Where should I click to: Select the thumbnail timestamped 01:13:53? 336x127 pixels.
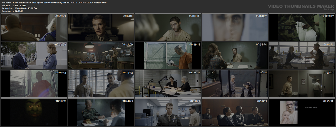101,84
